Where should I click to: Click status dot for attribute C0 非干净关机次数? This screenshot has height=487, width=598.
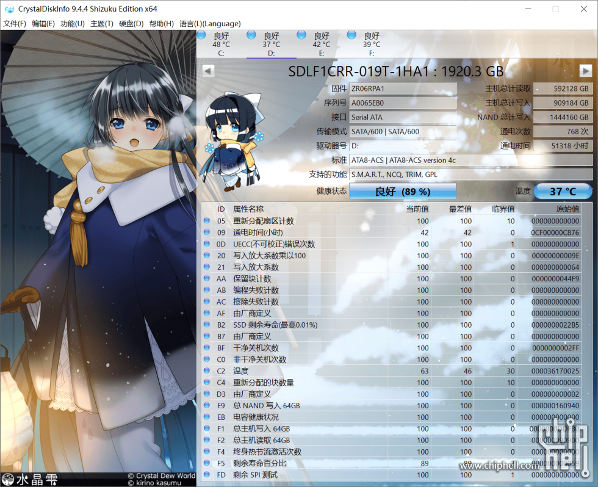[x=207, y=359]
